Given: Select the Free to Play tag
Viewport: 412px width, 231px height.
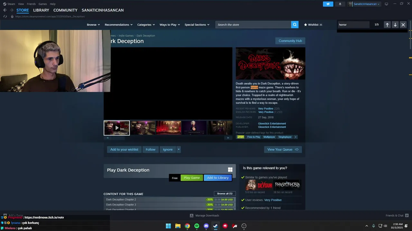Looking at the screenshot, I should (254, 137).
